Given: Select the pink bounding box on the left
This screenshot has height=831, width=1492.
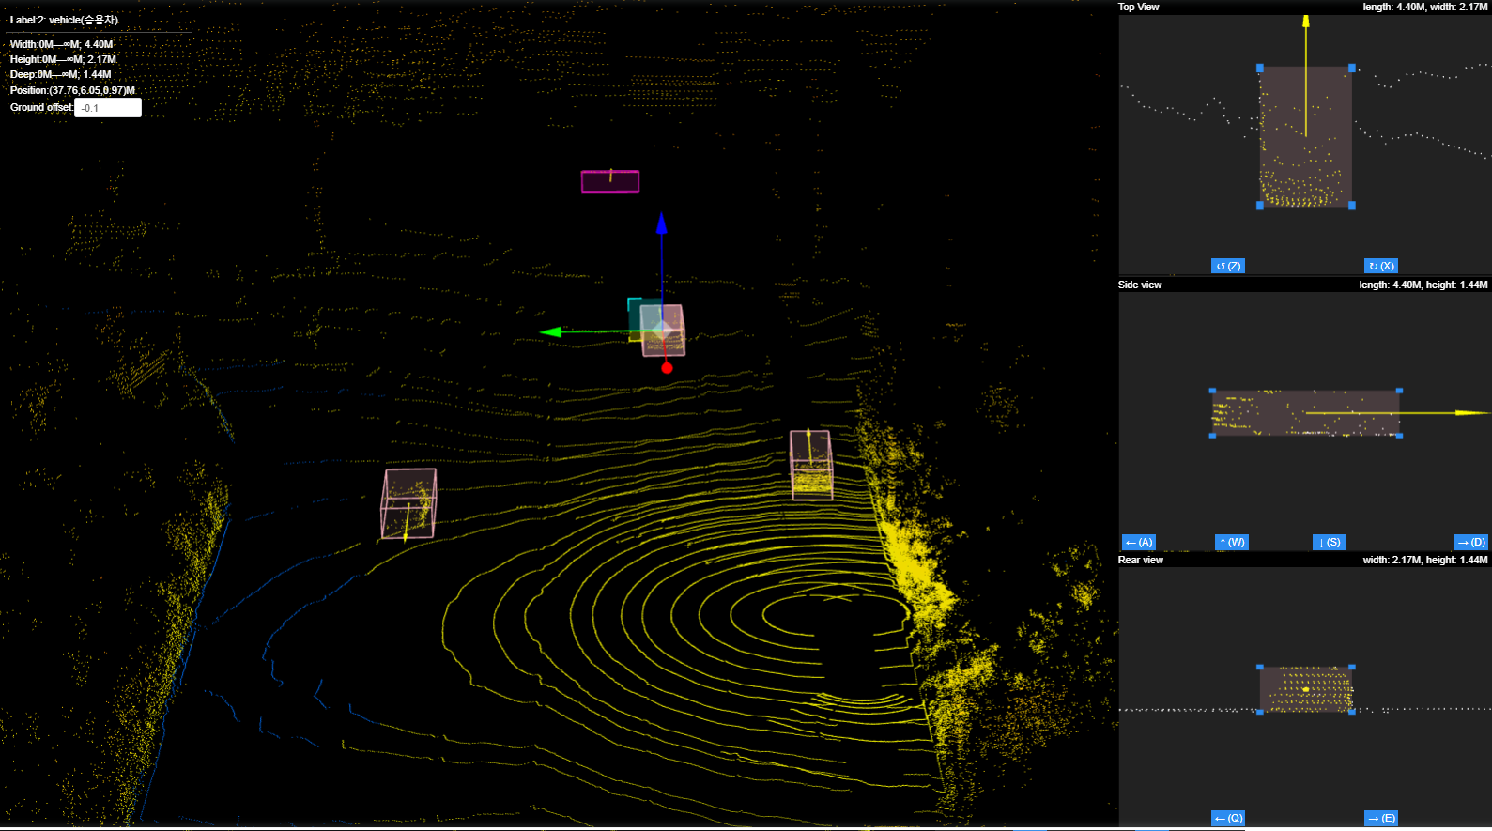Looking at the screenshot, I should [x=408, y=504].
